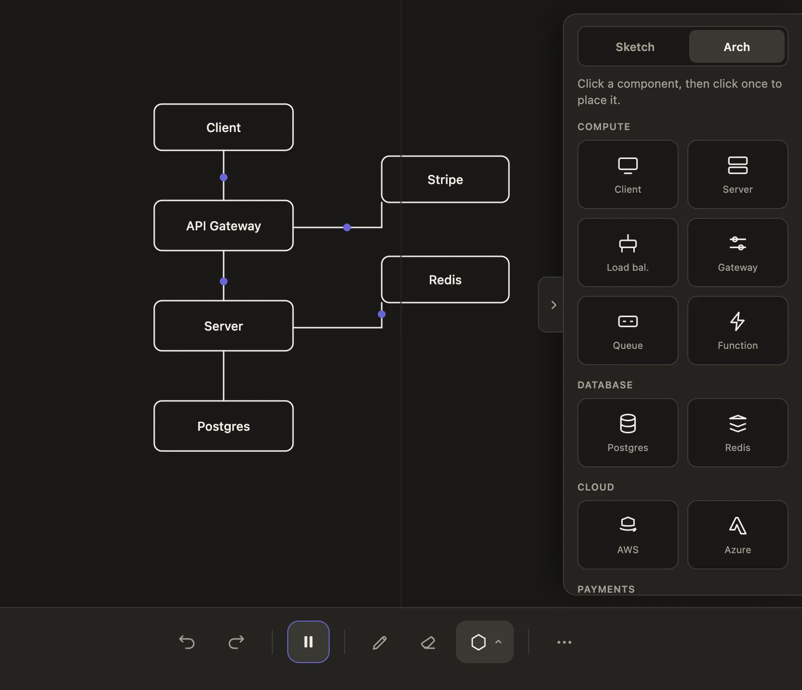Select the Client component in the Compute section
This screenshot has height=690, width=802.
point(628,174)
